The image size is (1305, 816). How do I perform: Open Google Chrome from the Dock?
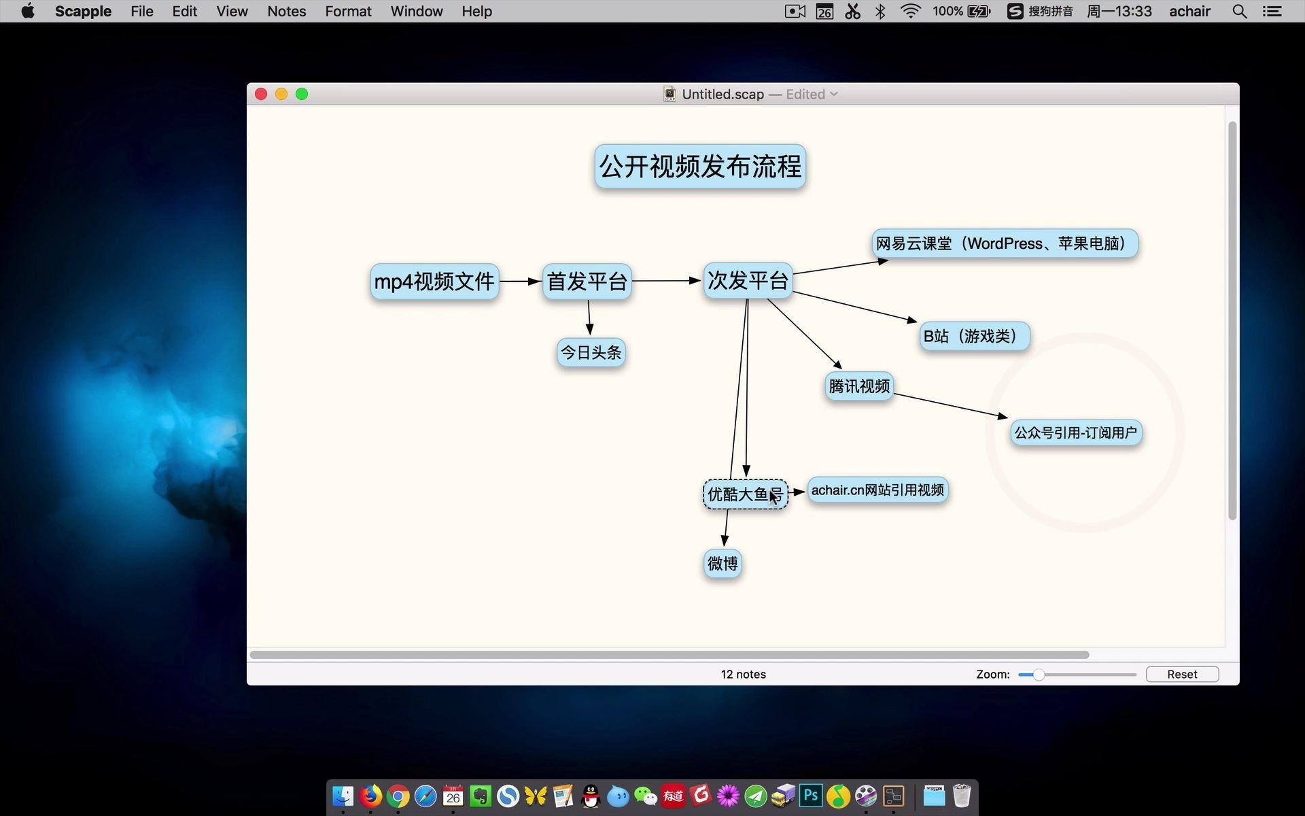point(398,796)
